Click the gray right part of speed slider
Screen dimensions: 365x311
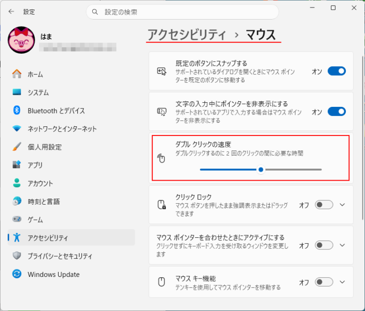point(293,170)
